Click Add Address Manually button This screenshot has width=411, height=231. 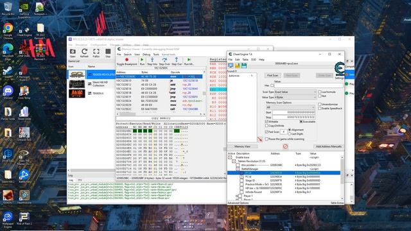point(328,146)
